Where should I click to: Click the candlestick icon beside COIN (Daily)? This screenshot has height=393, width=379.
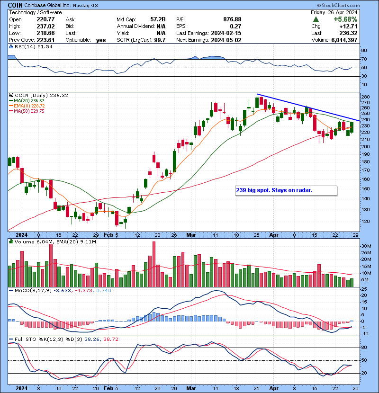[11, 95]
